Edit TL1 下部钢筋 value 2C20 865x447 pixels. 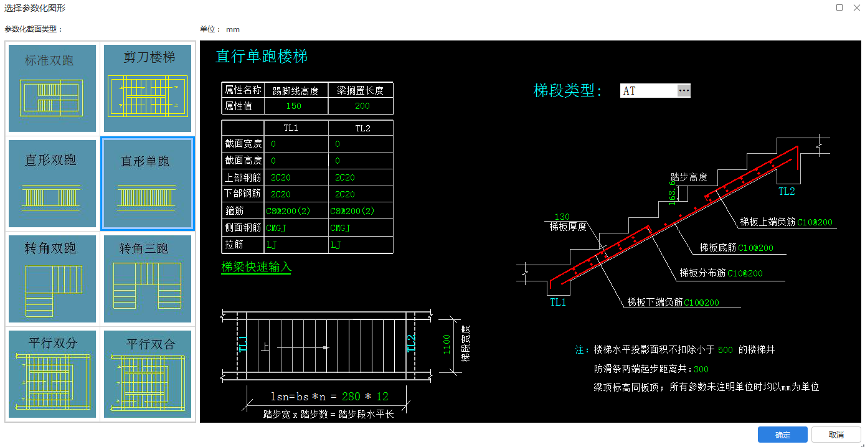(281, 194)
